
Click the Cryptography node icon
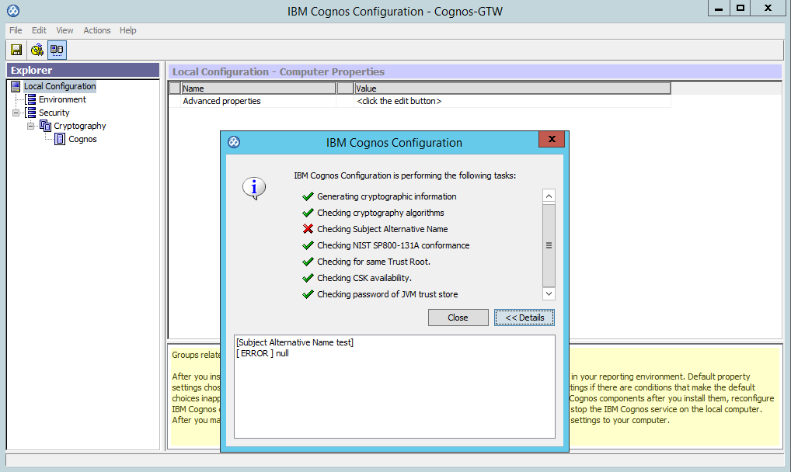[45, 126]
